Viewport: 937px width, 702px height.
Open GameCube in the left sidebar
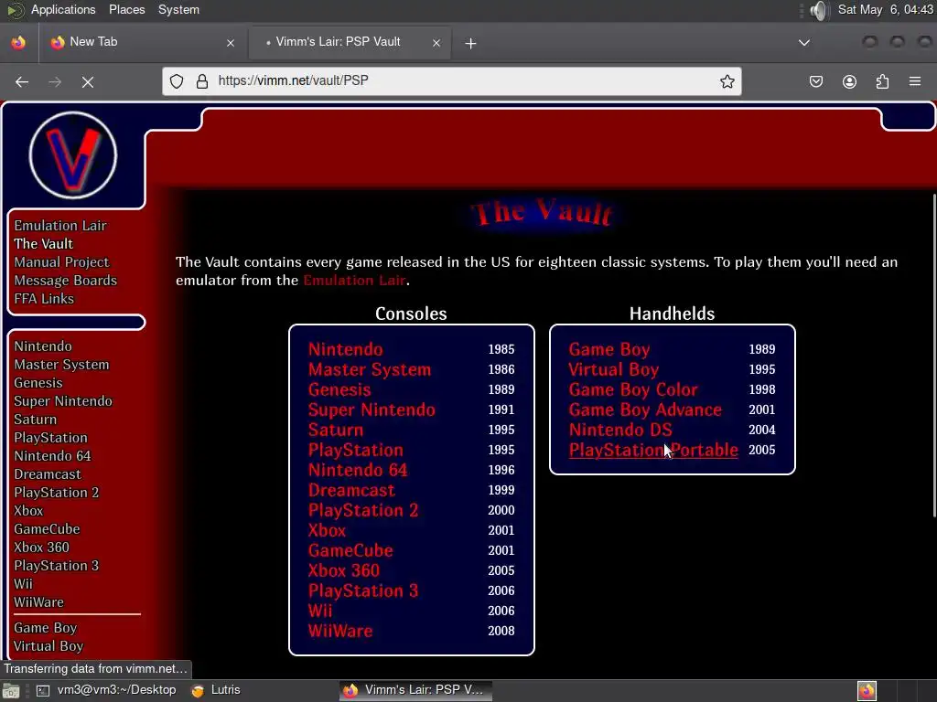click(47, 529)
